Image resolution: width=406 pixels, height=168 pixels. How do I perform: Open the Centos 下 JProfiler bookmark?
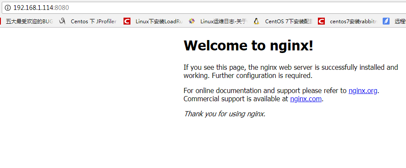coord(93,22)
